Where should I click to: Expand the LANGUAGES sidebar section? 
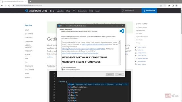click(x=29, y=41)
